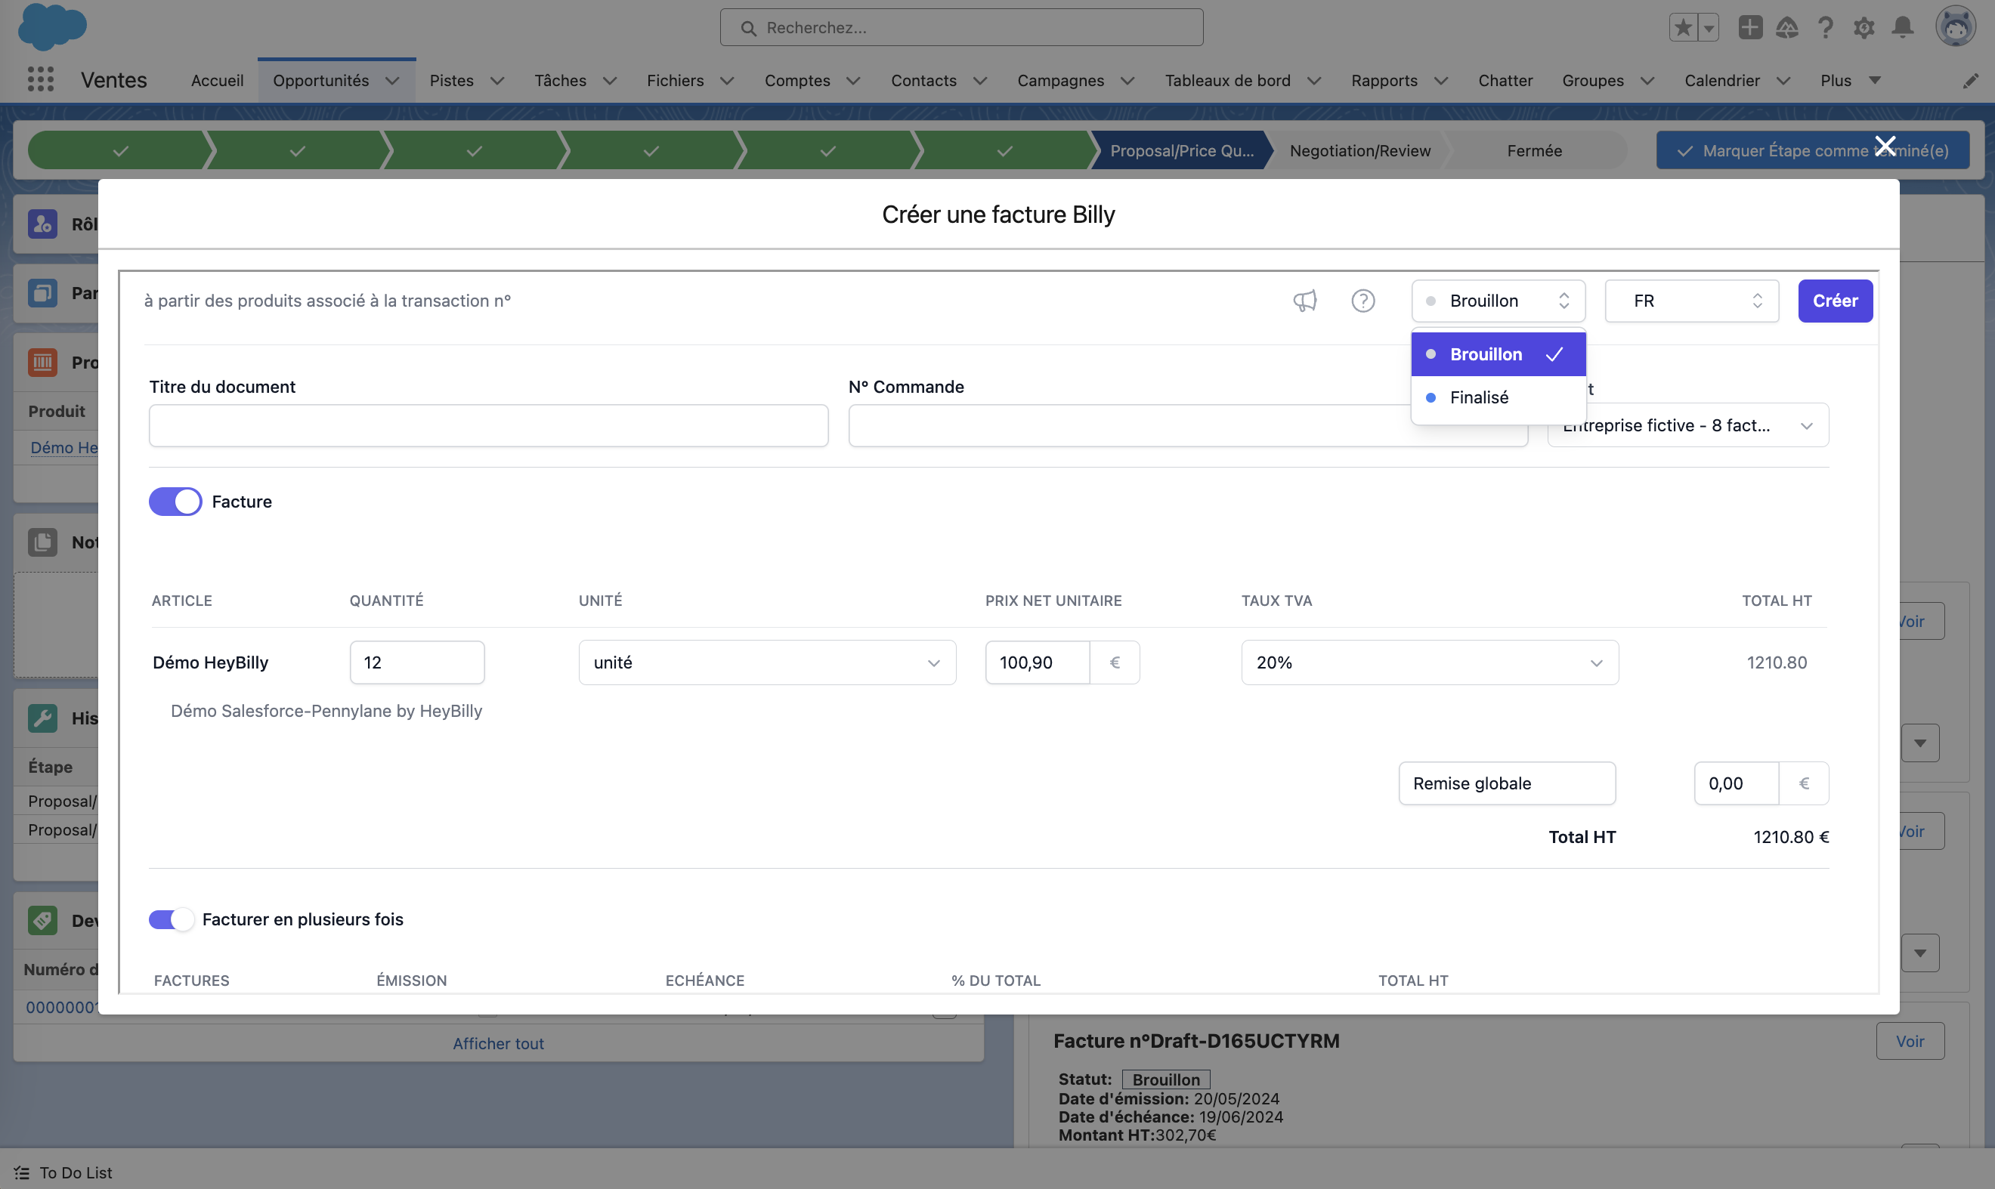Click the notifications bell icon
This screenshot has height=1189, width=1995.
1902,27
